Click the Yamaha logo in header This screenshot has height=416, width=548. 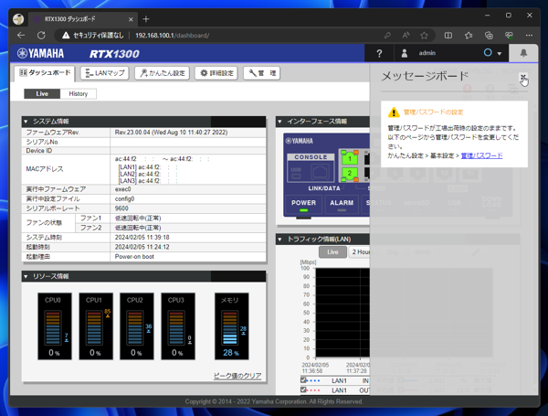click(41, 53)
